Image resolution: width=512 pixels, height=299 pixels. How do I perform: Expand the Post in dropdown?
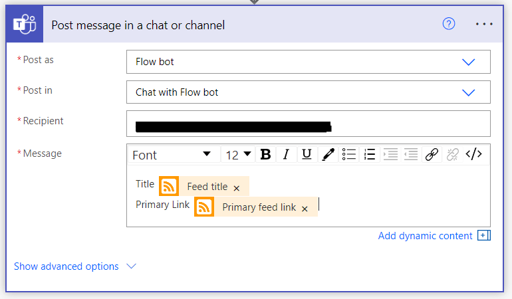(x=468, y=92)
